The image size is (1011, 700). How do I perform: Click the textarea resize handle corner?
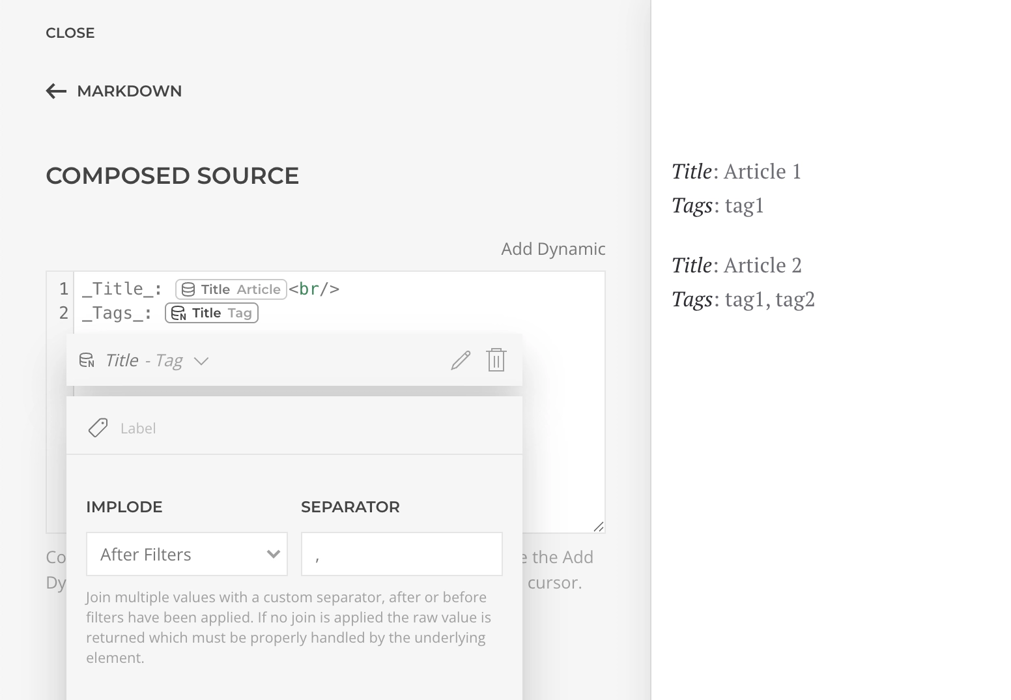(599, 527)
